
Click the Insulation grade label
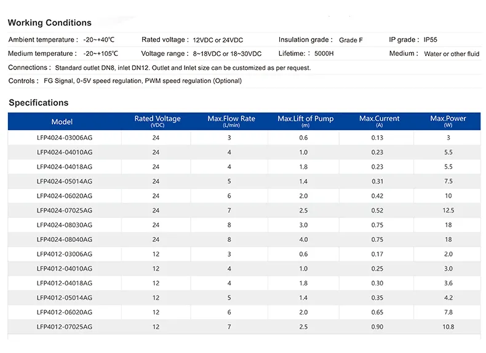pyautogui.click(x=306, y=40)
